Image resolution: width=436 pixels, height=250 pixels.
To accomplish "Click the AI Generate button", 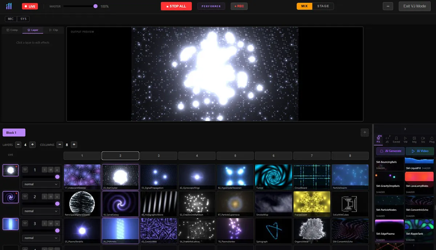I will click(x=389, y=151).
